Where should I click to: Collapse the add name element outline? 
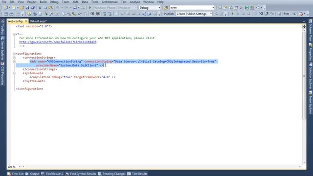click(x=14, y=62)
